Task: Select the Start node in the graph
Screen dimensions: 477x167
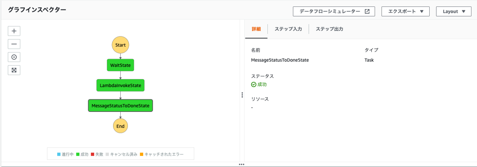Action: click(x=120, y=45)
